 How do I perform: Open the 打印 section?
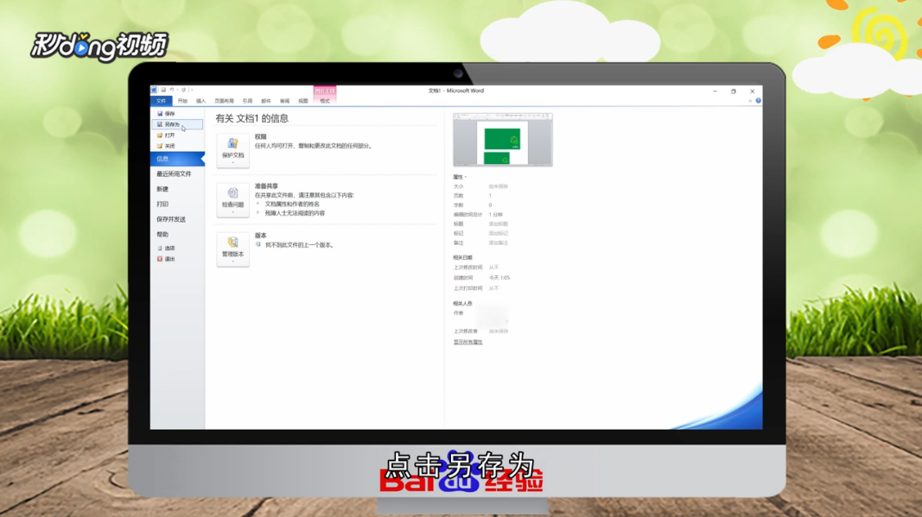coord(162,204)
